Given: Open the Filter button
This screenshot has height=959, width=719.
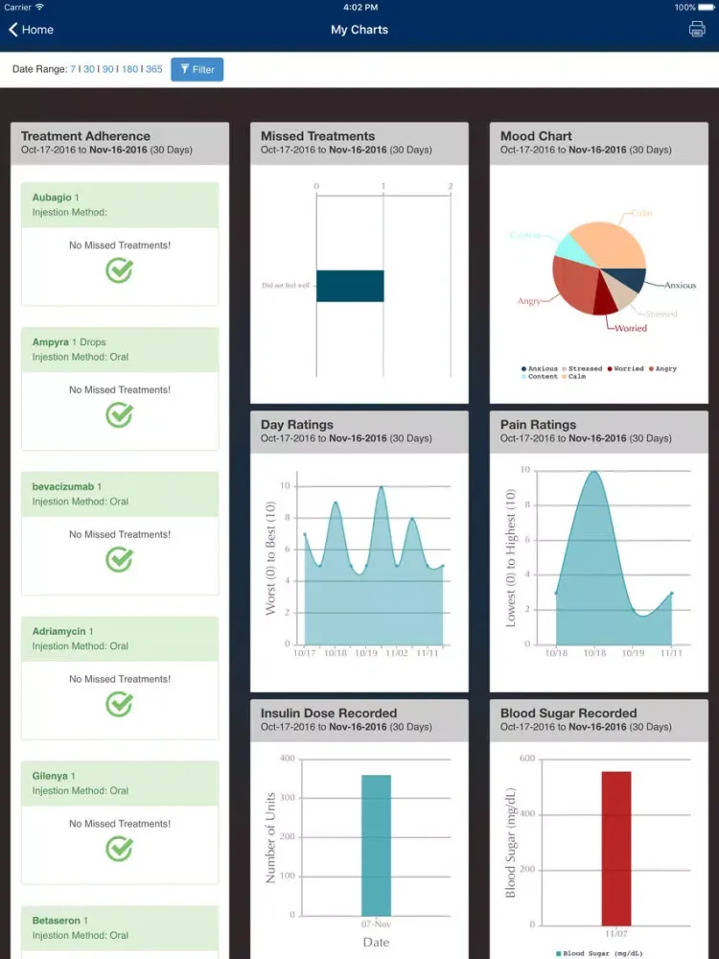Looking at the screenshot, I should (x=197, y=70).
